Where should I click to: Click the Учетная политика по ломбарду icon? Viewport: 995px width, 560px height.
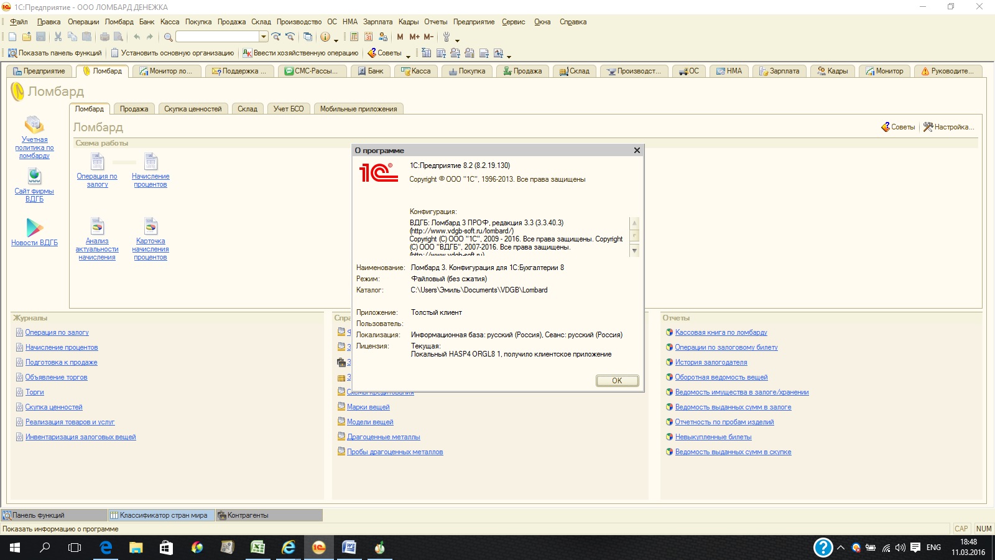(34, 124)
